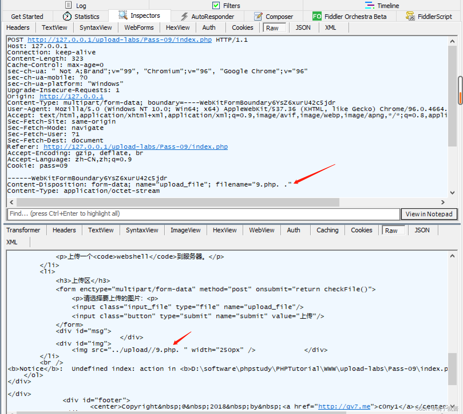The height and width of the screenshot is (414, 463).
Task: Open the AutoResponder tab
Action: click(213, 17)
